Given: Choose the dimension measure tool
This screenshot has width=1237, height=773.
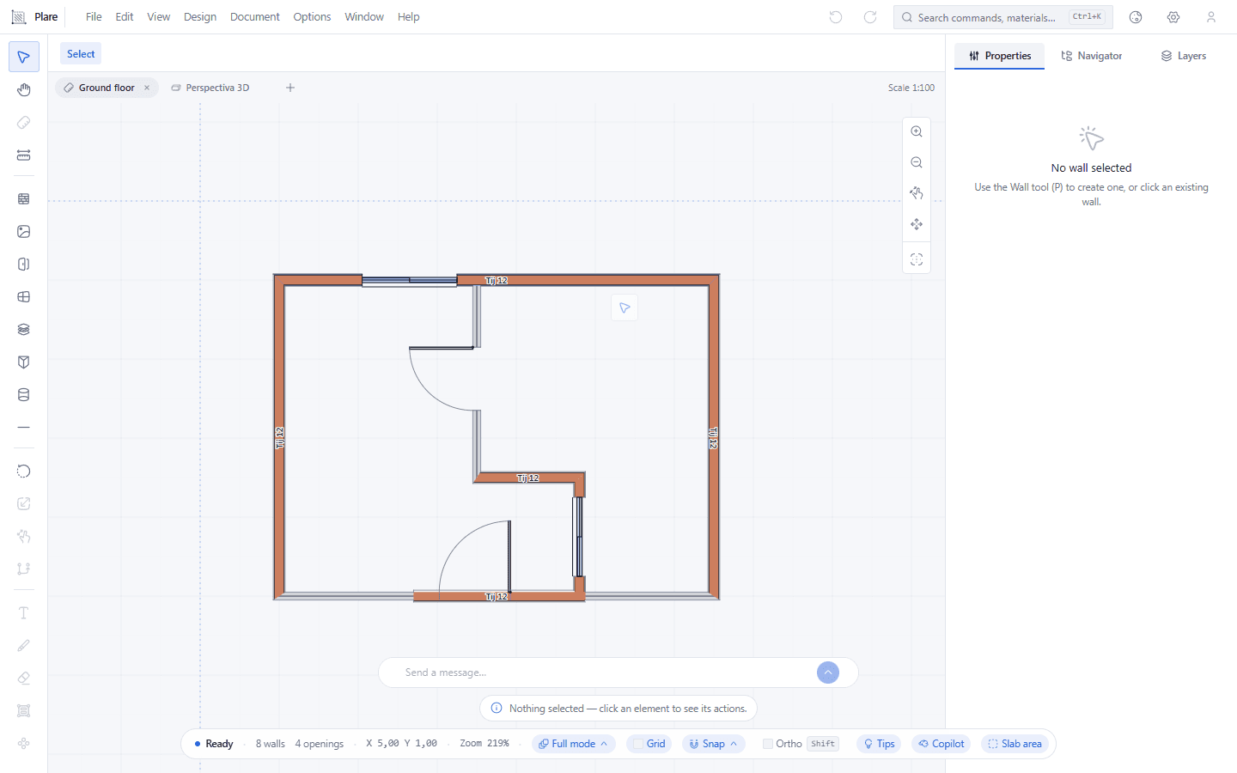Looking at the screenshot, I should (24, 155).
